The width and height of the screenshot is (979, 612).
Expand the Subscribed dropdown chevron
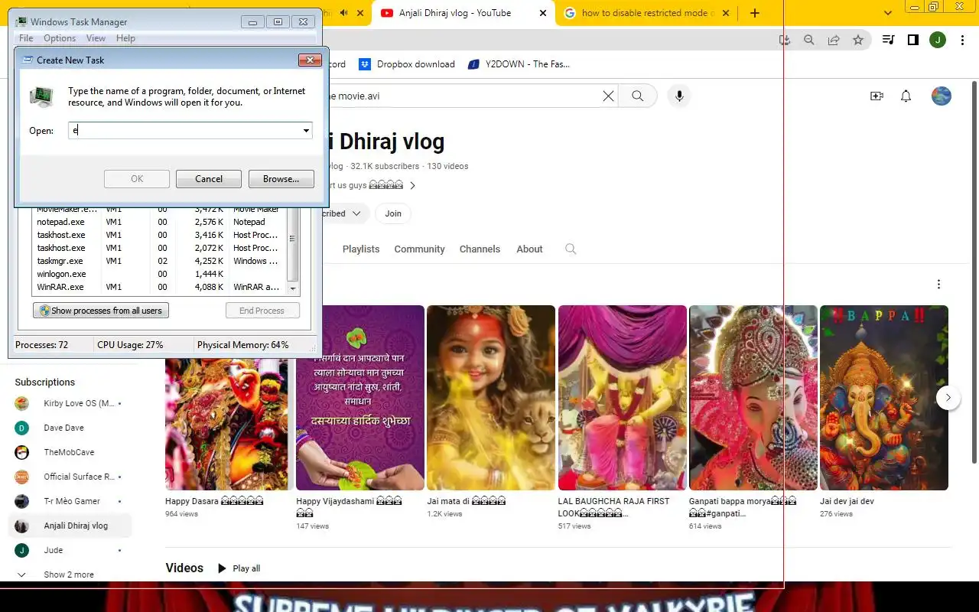point(356,213)
